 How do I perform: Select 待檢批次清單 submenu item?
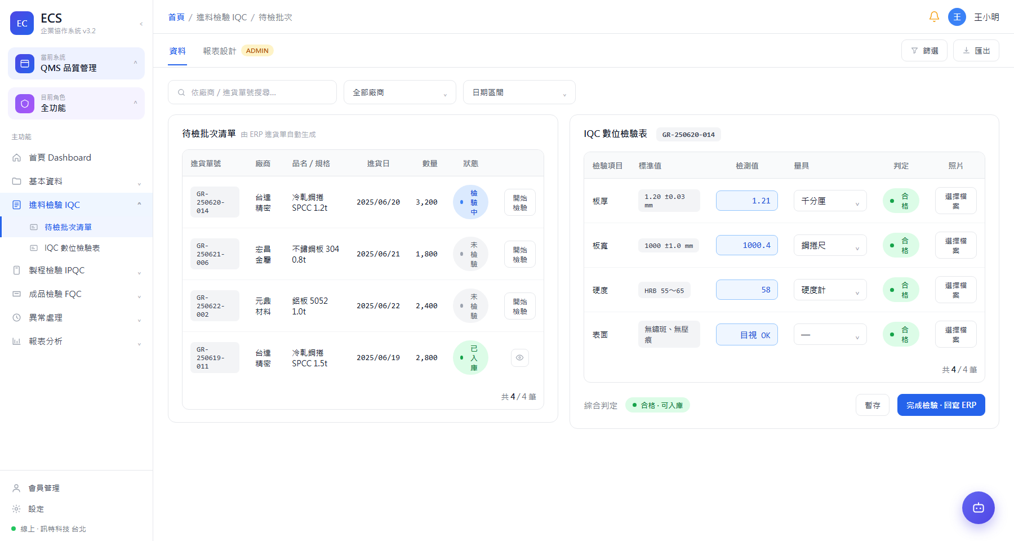pyautogui.click(x=76, y=227)
